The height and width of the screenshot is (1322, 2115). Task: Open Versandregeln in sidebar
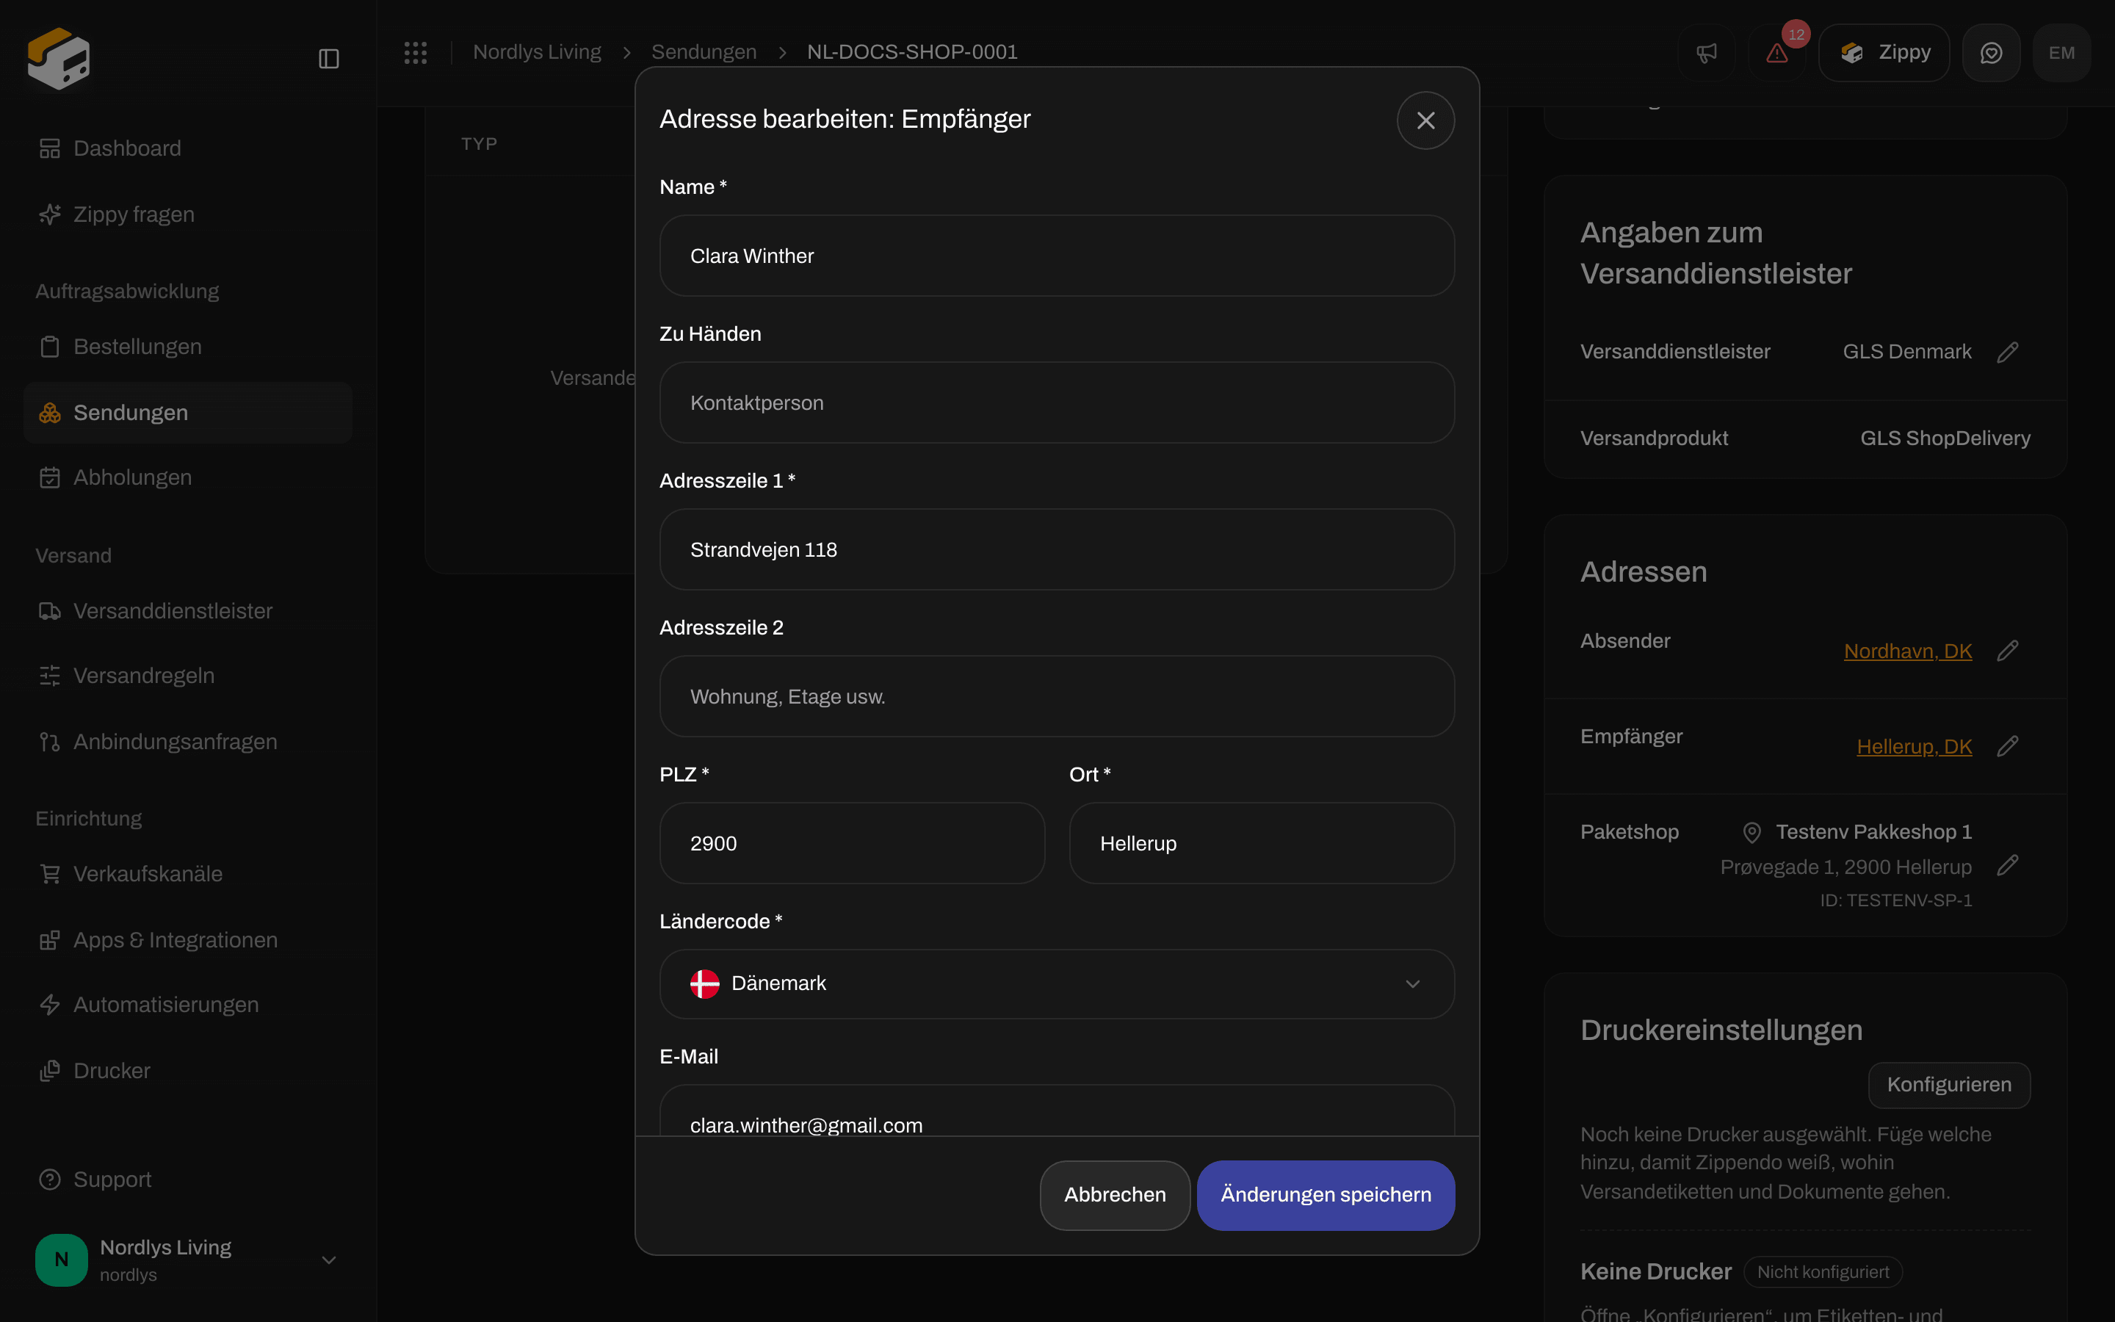click(187, 676)
